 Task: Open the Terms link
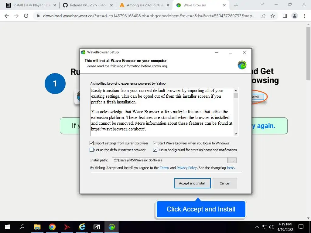(164, 168)
